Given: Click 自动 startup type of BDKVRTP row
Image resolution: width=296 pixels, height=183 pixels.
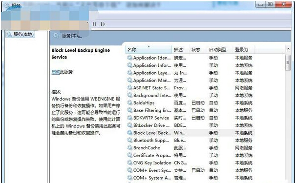Looking at the screenshot, I should tap(213, 118).
